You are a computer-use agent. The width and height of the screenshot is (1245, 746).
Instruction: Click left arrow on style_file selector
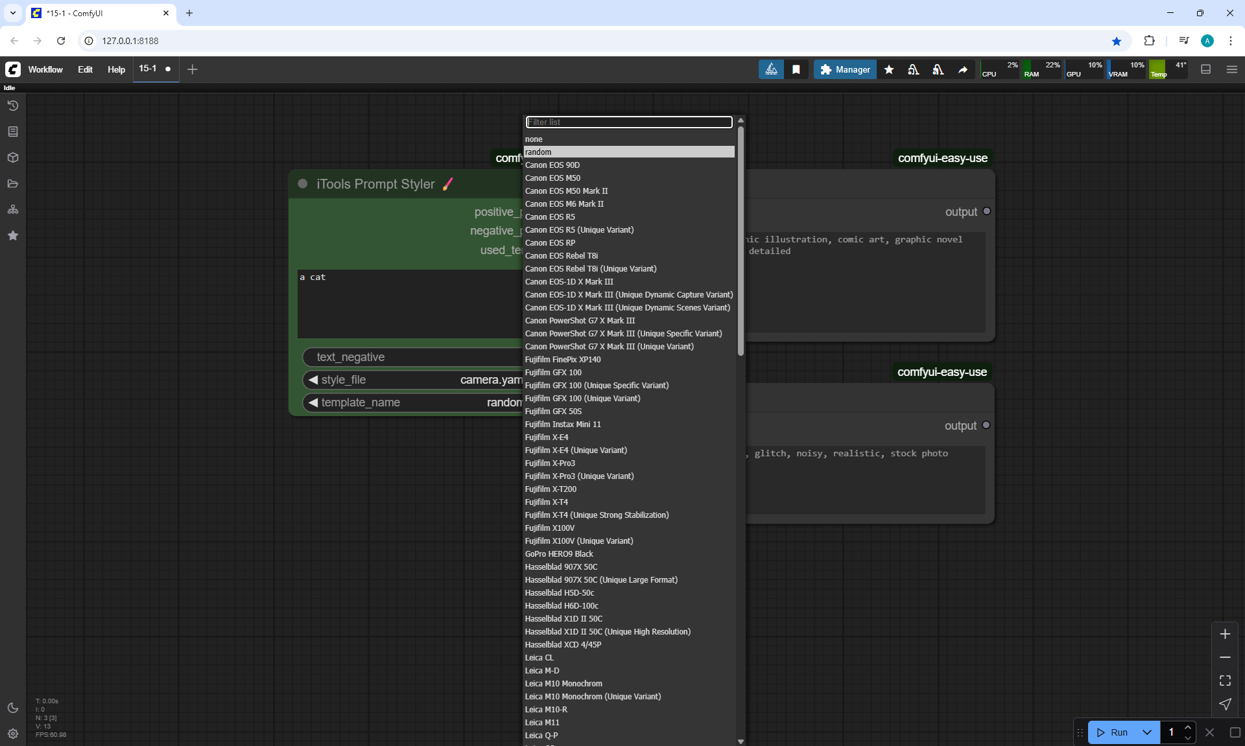tap(313, 380)
